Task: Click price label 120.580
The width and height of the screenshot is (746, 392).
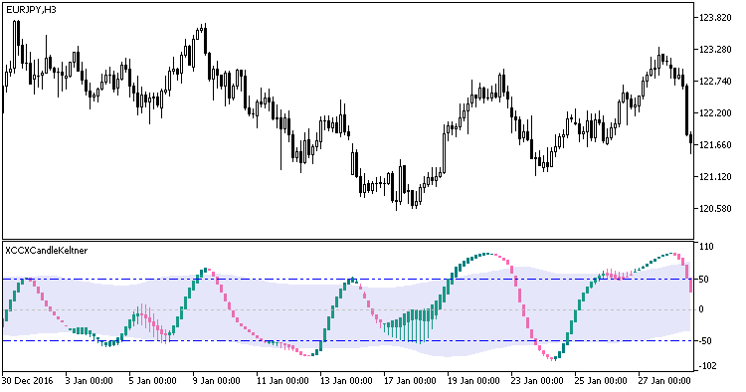Action: click(x=715, y=209)
